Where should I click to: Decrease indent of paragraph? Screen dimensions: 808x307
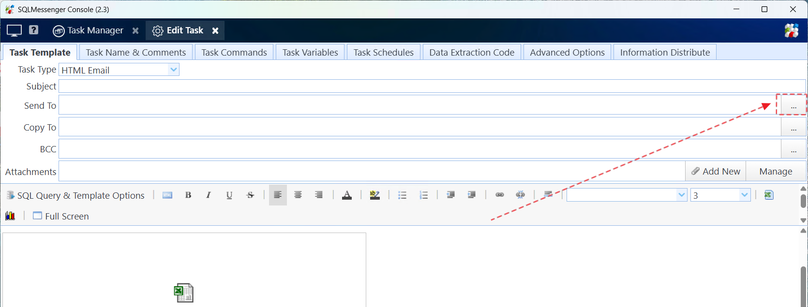click(451, 195)
